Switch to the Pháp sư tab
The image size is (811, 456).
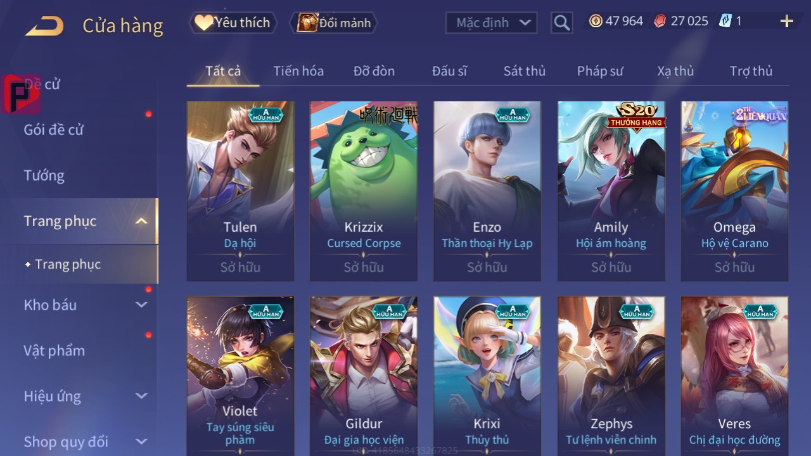(600, 71)
